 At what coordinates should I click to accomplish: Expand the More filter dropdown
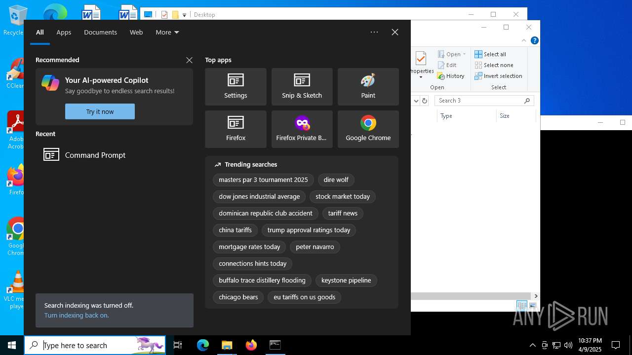pos(167,32)
